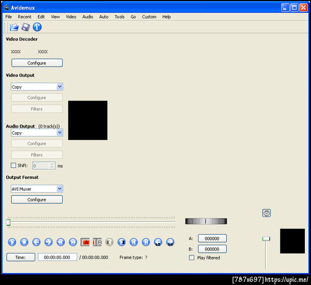Toggle the audio Shift checkbox
This screenshot has height=285, width=311.
pos(13,166)
